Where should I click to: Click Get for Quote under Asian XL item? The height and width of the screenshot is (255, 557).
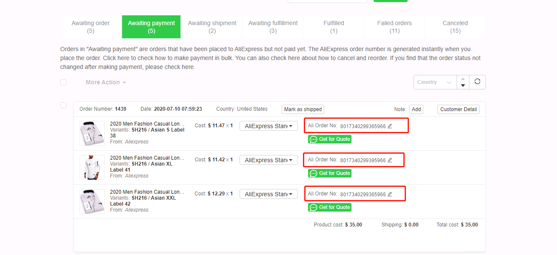click(x=330, y=173)
